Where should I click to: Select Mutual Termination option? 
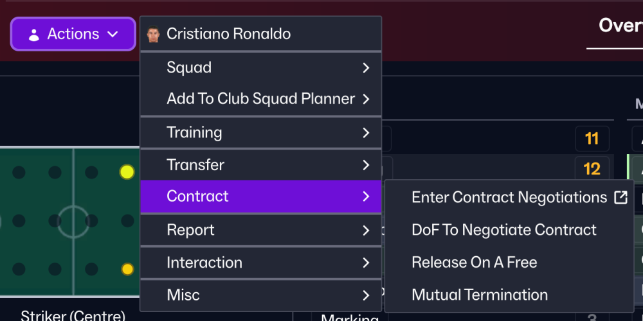pos(480,295)
